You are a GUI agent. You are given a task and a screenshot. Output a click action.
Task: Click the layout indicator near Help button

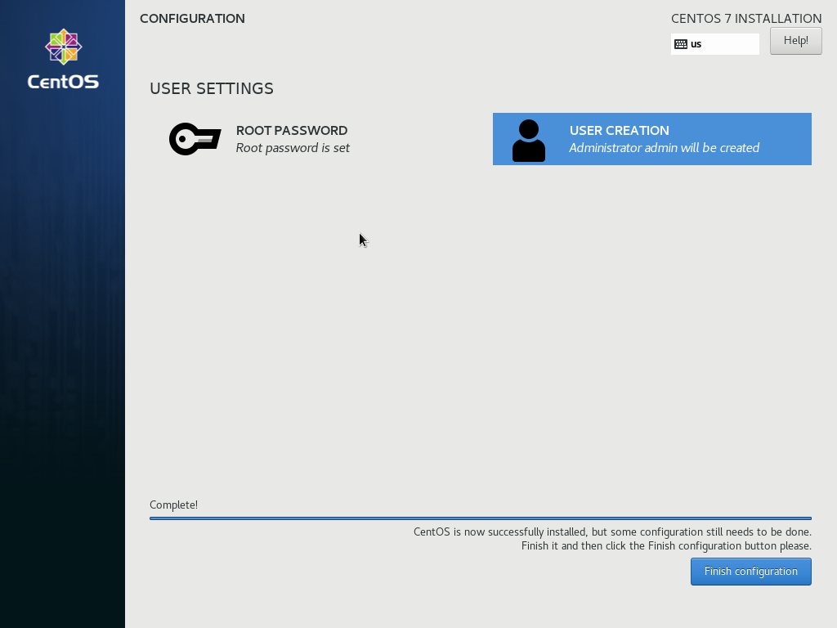coord(714,43)
